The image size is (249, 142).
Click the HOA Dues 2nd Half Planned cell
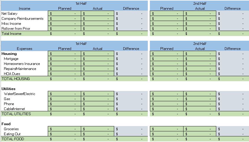[167, 74]
